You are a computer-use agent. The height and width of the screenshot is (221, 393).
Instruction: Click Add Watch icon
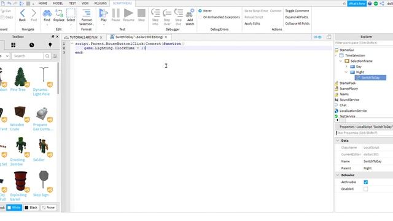[x=190, y=13]
